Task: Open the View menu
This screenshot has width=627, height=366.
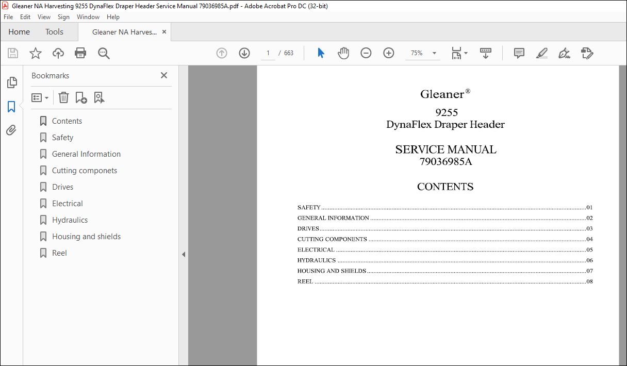Action: 44,17
